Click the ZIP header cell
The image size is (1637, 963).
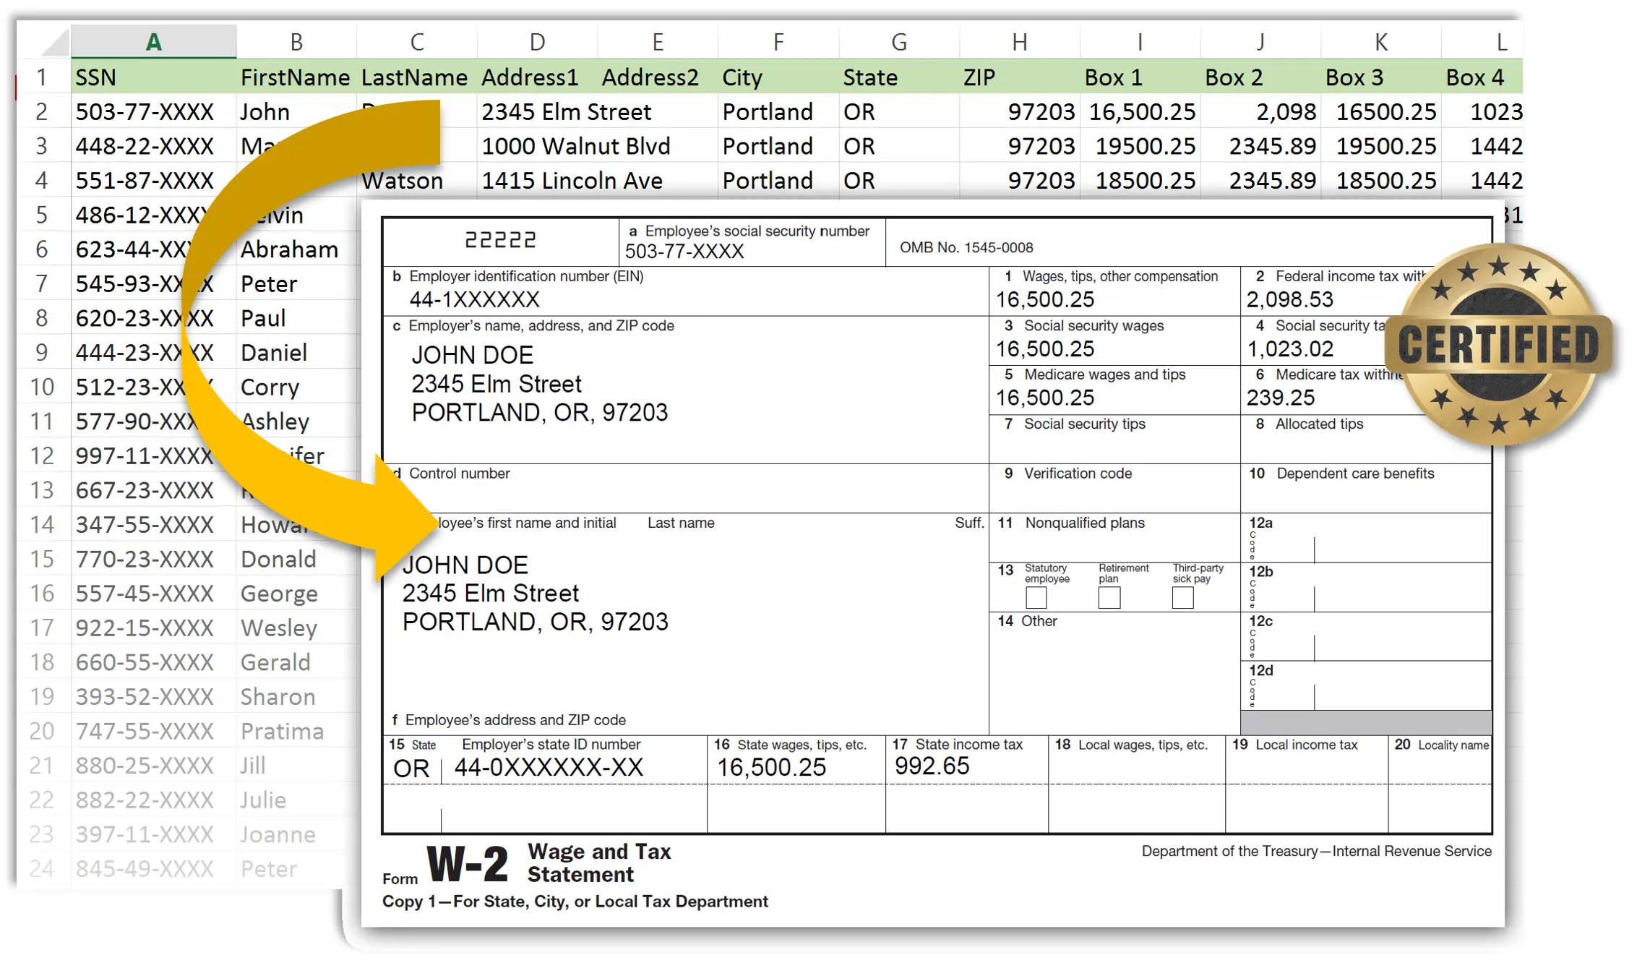pos(1020,77)
